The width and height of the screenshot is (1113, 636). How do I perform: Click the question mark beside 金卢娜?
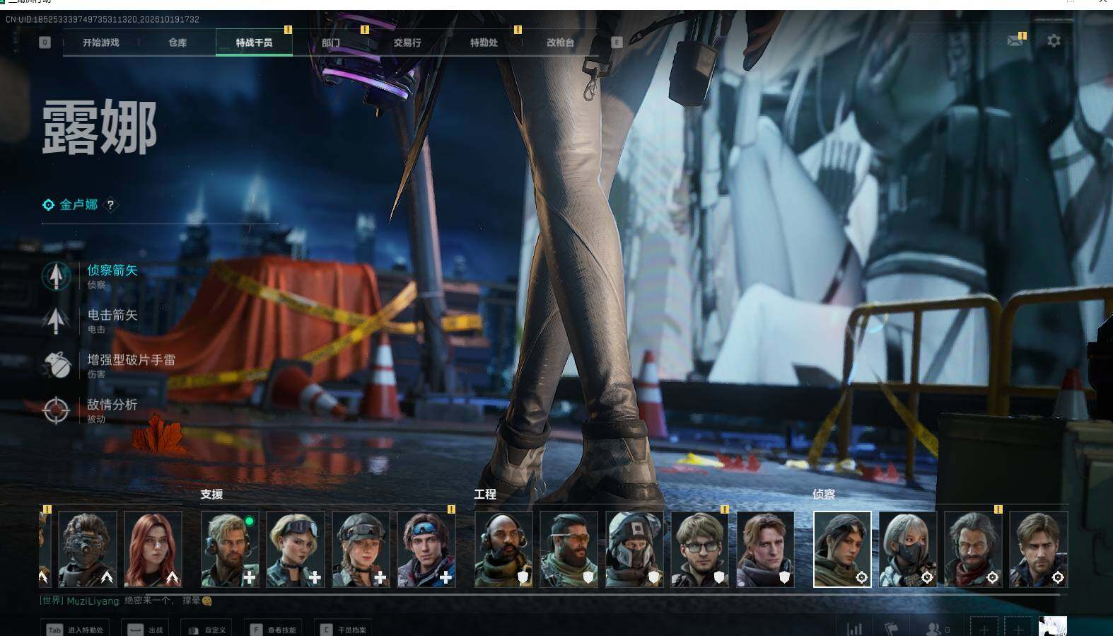point(110,205)
